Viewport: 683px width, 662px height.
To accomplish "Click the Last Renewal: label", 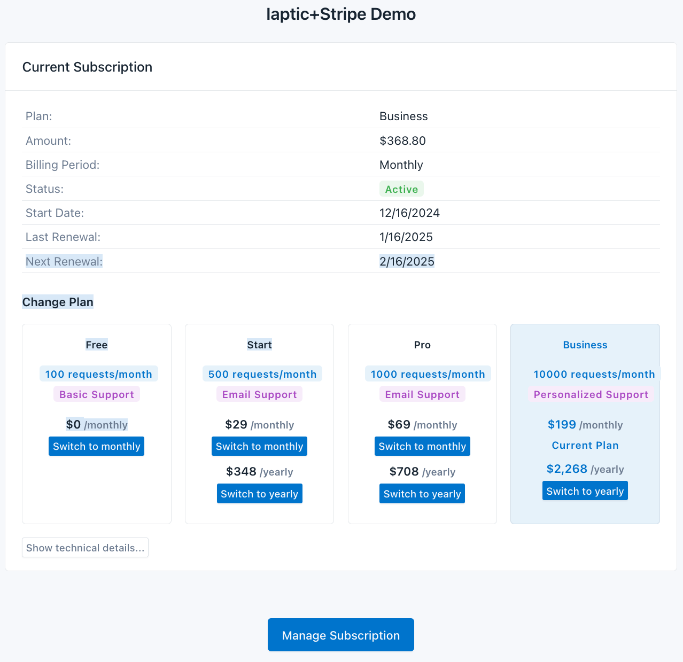I will [x=63, y=237].
